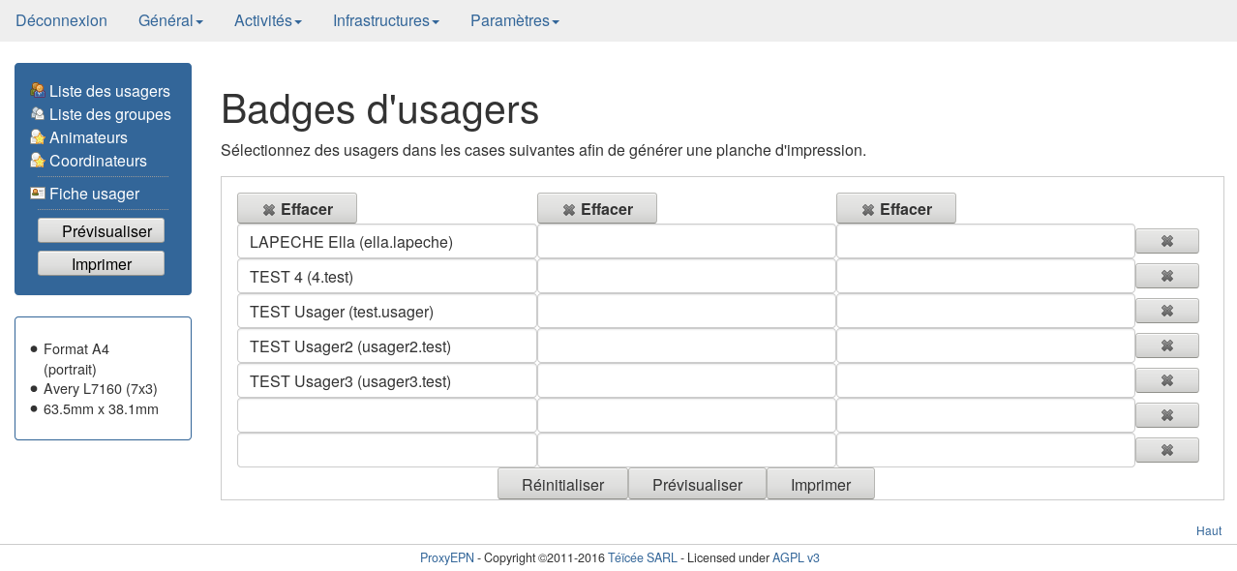The height and width of the screenshot is (571, 1237).
Task: Expand the Infrastructures menu
Action: click(x=385, y=21)
